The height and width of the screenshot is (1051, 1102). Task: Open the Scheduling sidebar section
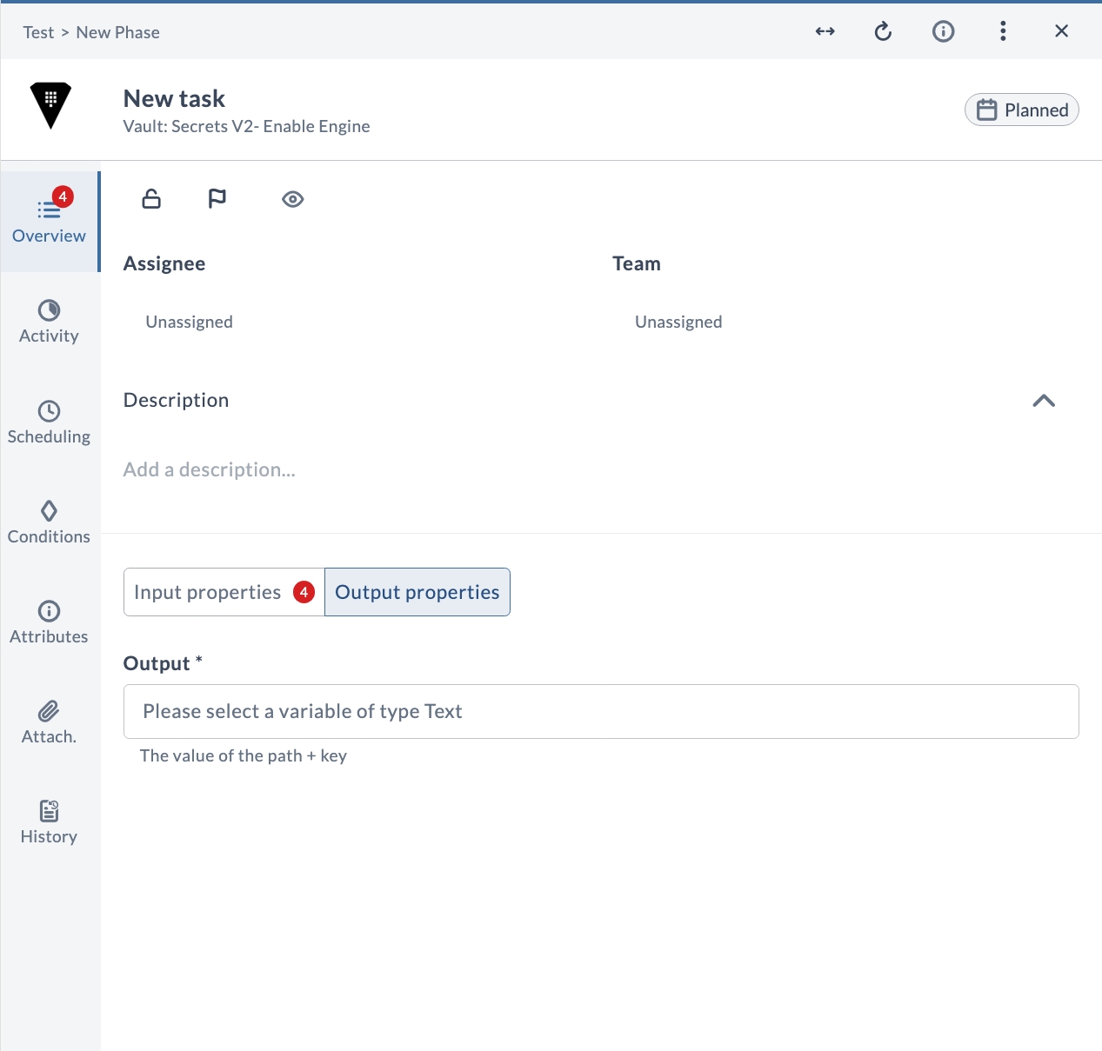click(x=50, y=422)
